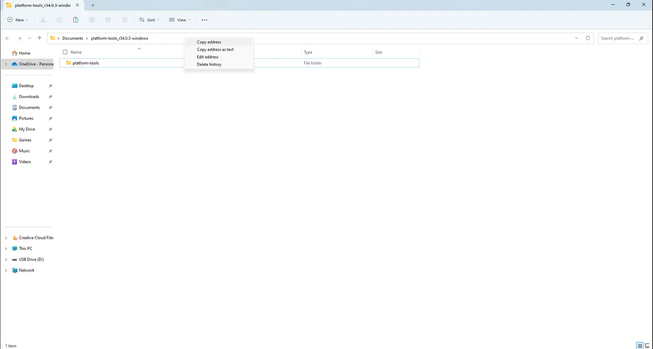Open the Sort dropdown menu
The height and width of the screenshot is (349, 653).
[x=149, y=20]
